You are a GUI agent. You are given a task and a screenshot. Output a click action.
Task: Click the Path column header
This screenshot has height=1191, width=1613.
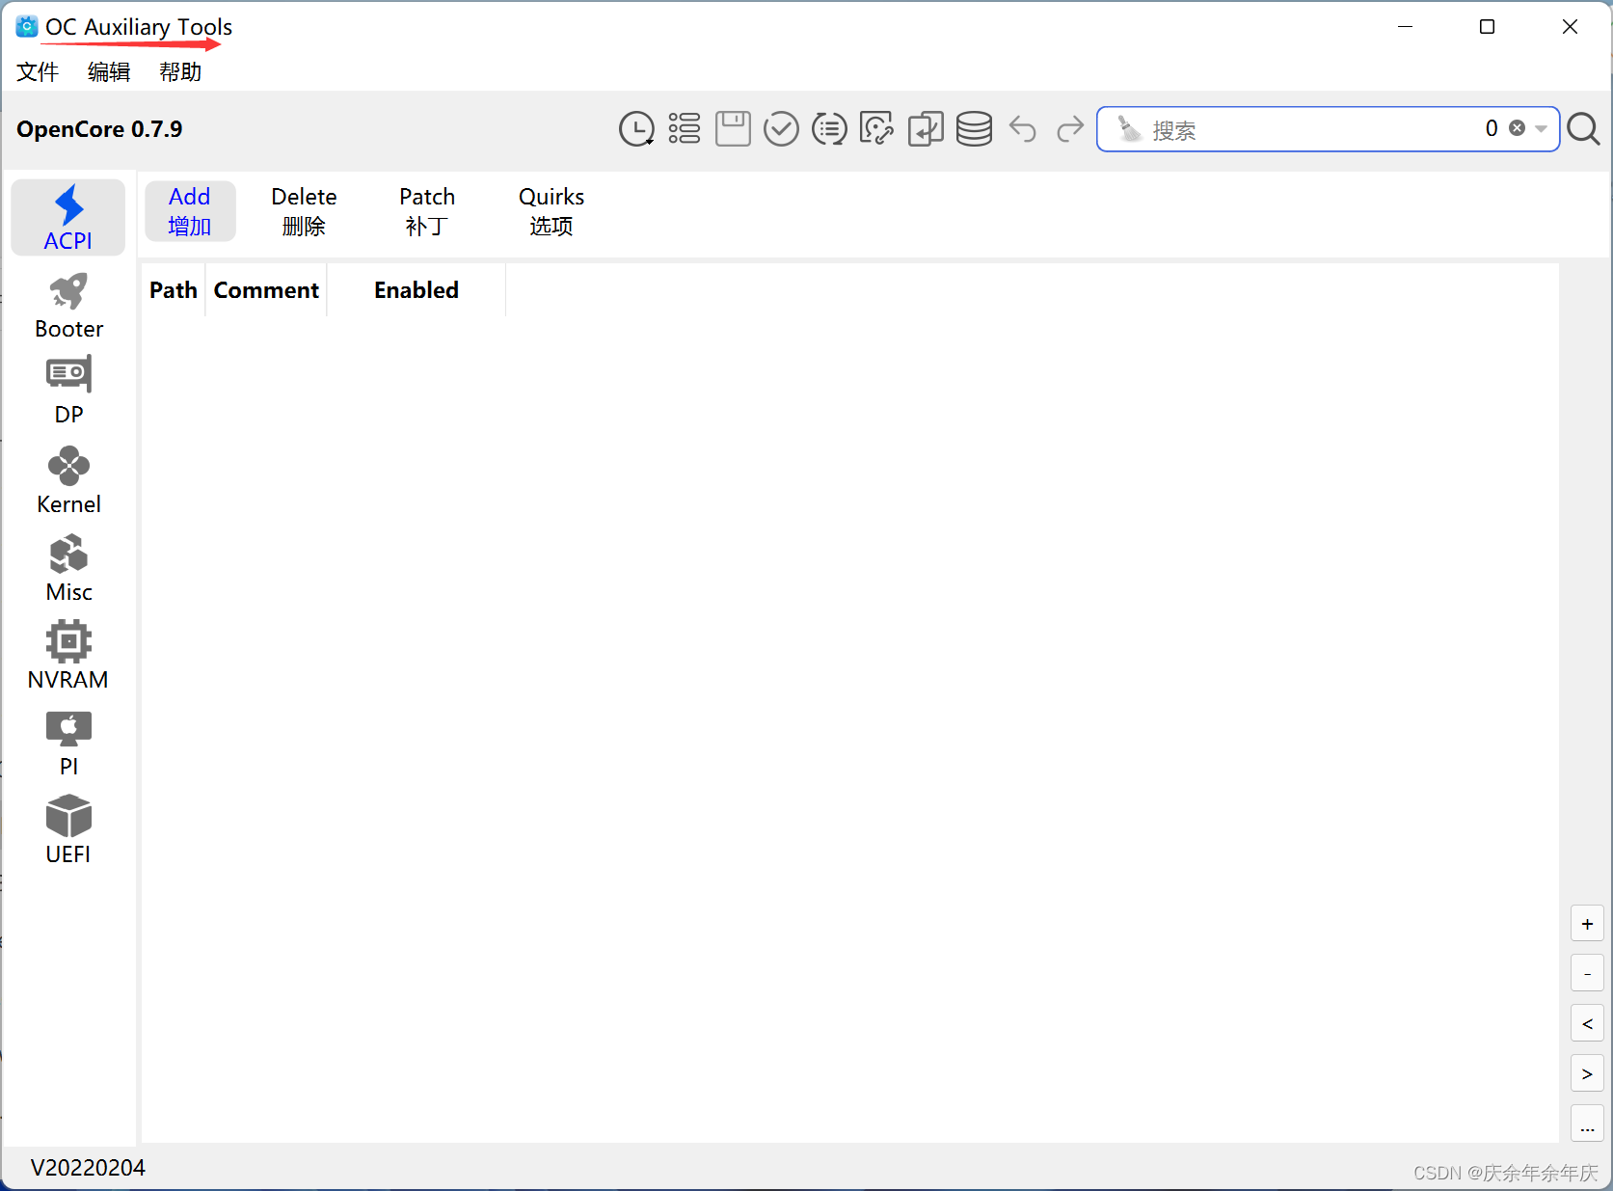point(174,290)
